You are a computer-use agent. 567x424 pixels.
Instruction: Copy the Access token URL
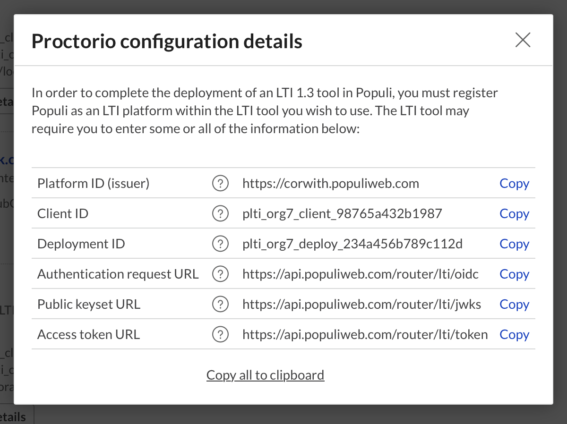(x=514, y=334)
